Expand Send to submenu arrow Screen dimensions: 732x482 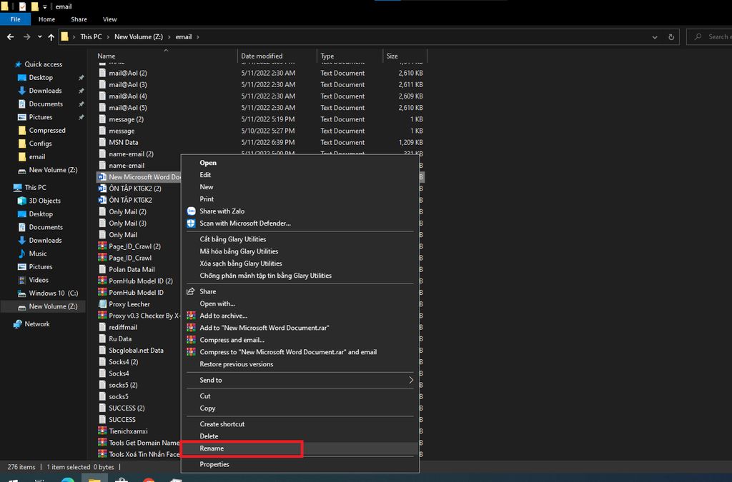[x=411, y=380]
